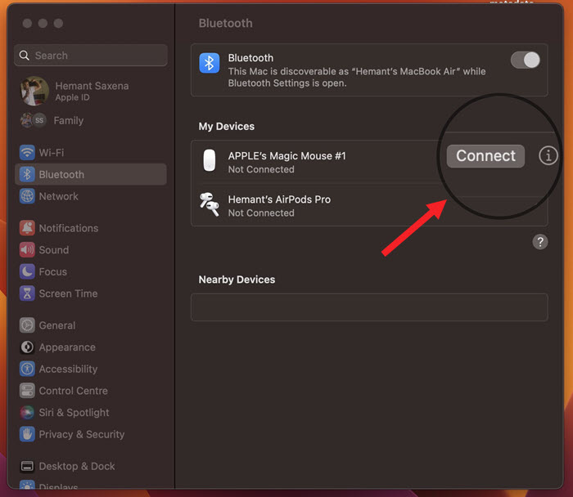Image resolution: width=573 pixels, height=497 pixels.
Task: Select Network label in sidebar
Action: click(x=58, y=196)
